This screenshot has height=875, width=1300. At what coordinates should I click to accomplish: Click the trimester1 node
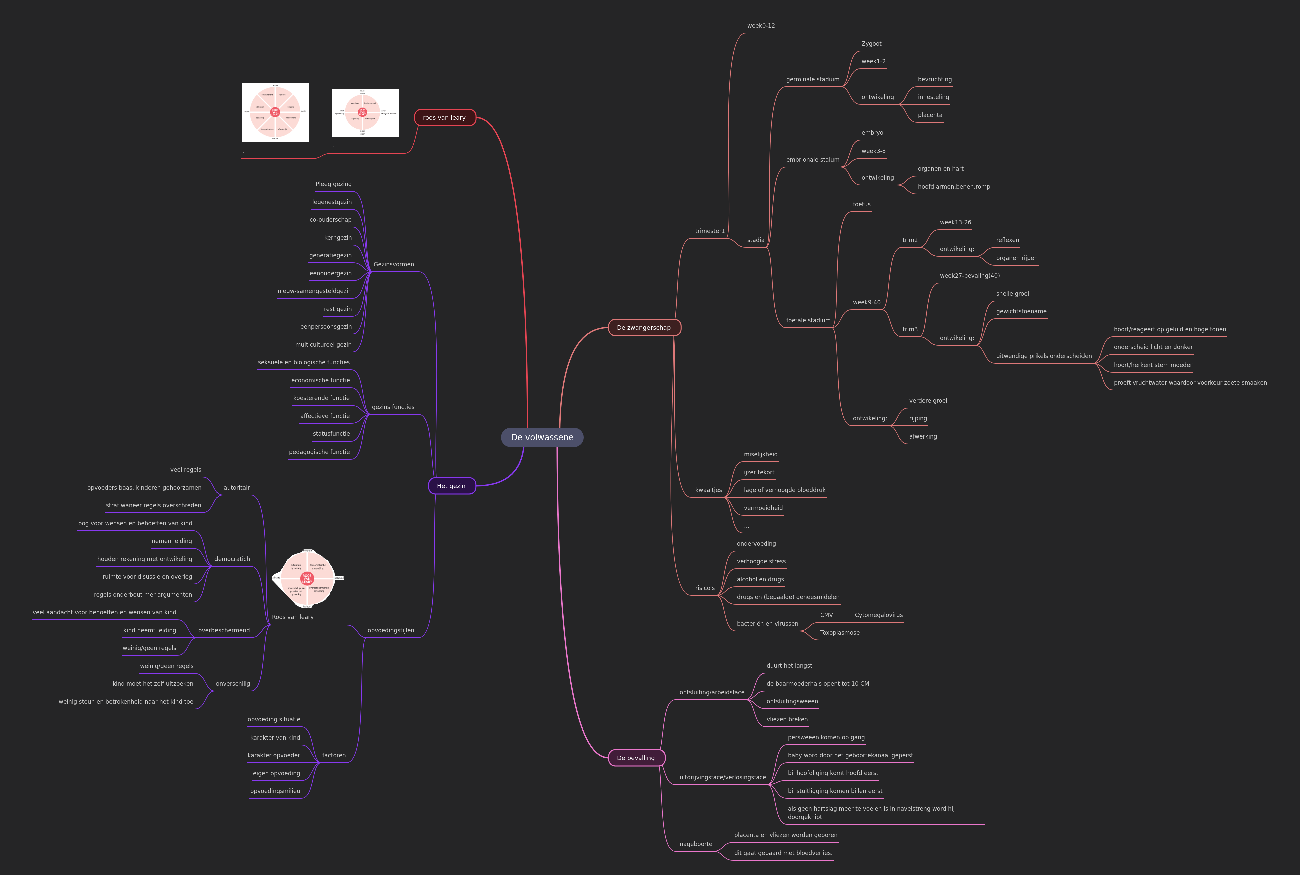click(710, 231)
